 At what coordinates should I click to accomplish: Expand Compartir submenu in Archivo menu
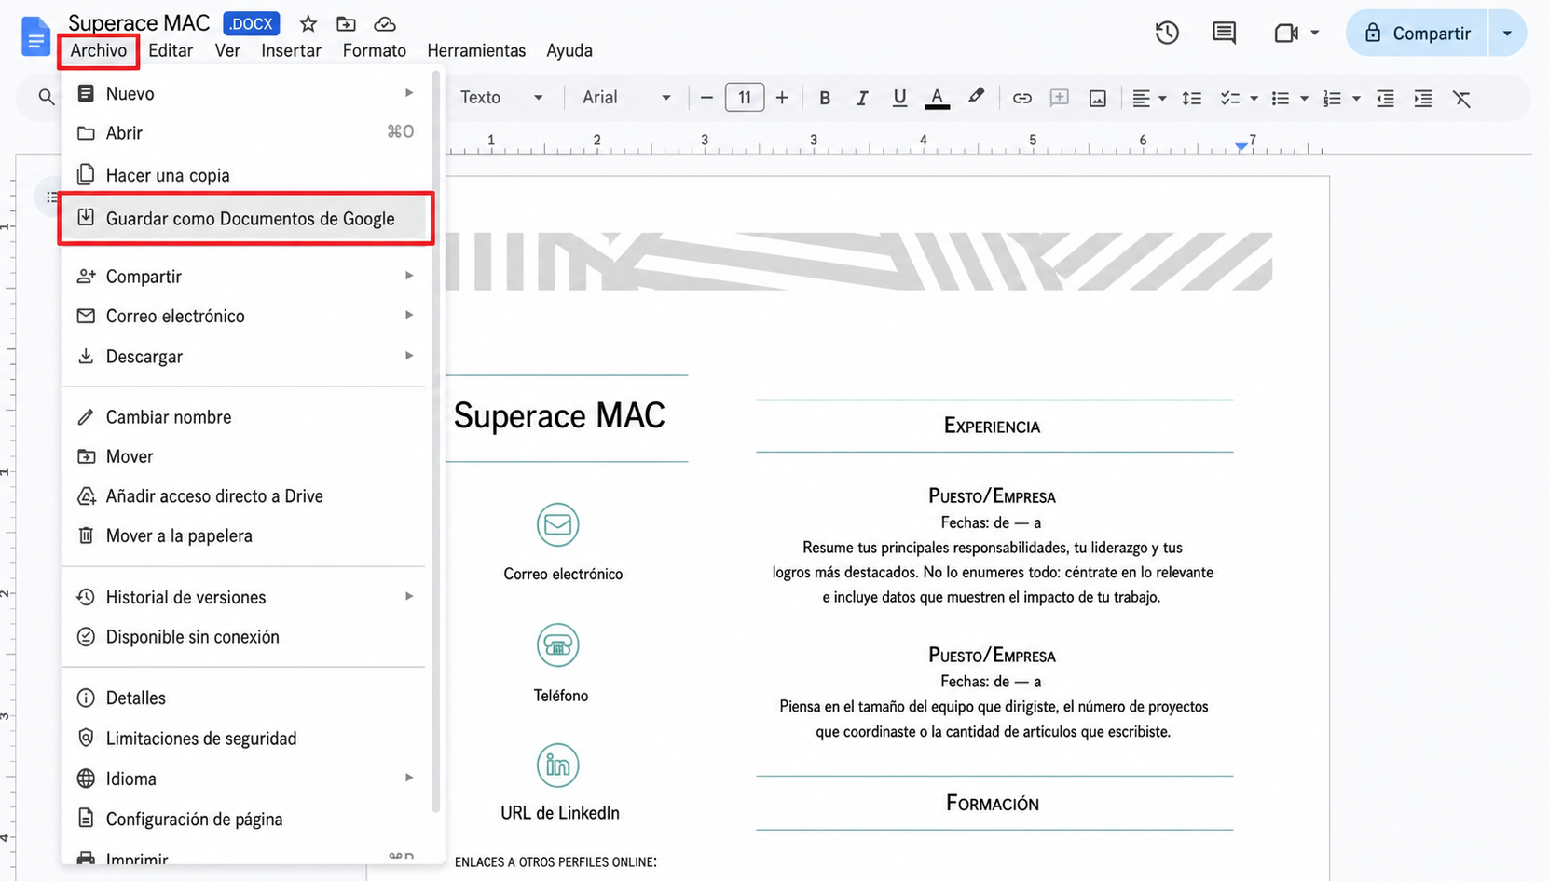[x=245, y=277]
